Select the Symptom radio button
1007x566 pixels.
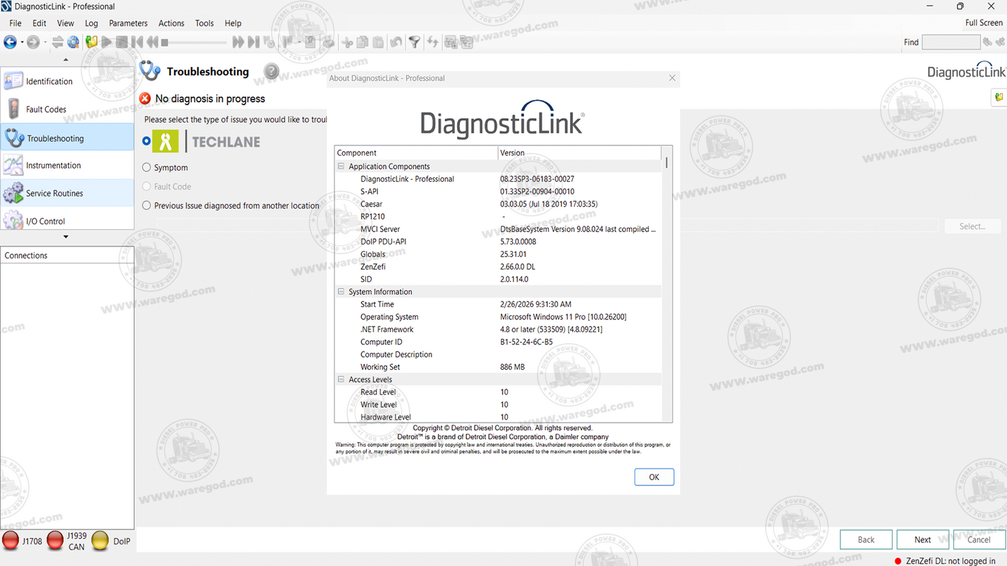(x=146, y=168)
